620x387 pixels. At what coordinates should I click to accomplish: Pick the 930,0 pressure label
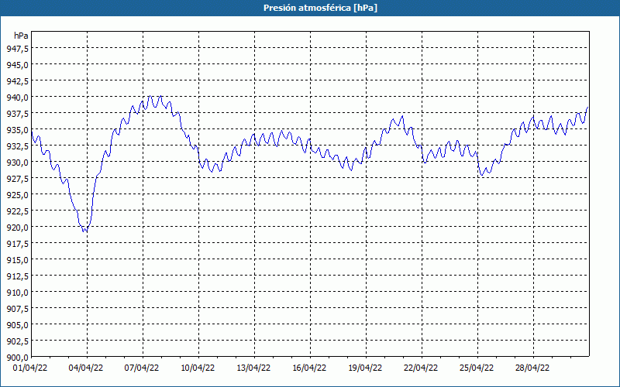pyautogui.click(x=17, y=163)
